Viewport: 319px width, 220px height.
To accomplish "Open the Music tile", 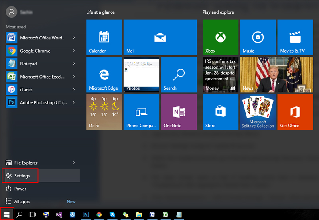I will pyautogui.click(x=258, y=37).
